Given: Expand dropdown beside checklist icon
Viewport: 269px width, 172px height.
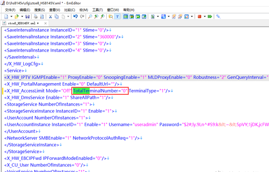Looking at the screenshot, I should 192,17.
